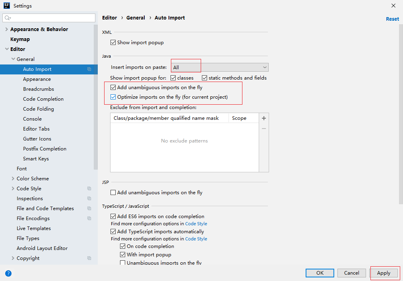Open the Android Layout Editor page
The height and width of the screenshot is (281, 403).
[x=42, y=248]
